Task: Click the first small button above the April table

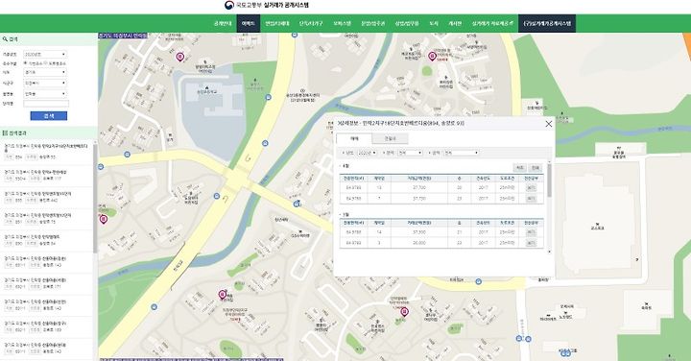Action: [x=519, y=168]
